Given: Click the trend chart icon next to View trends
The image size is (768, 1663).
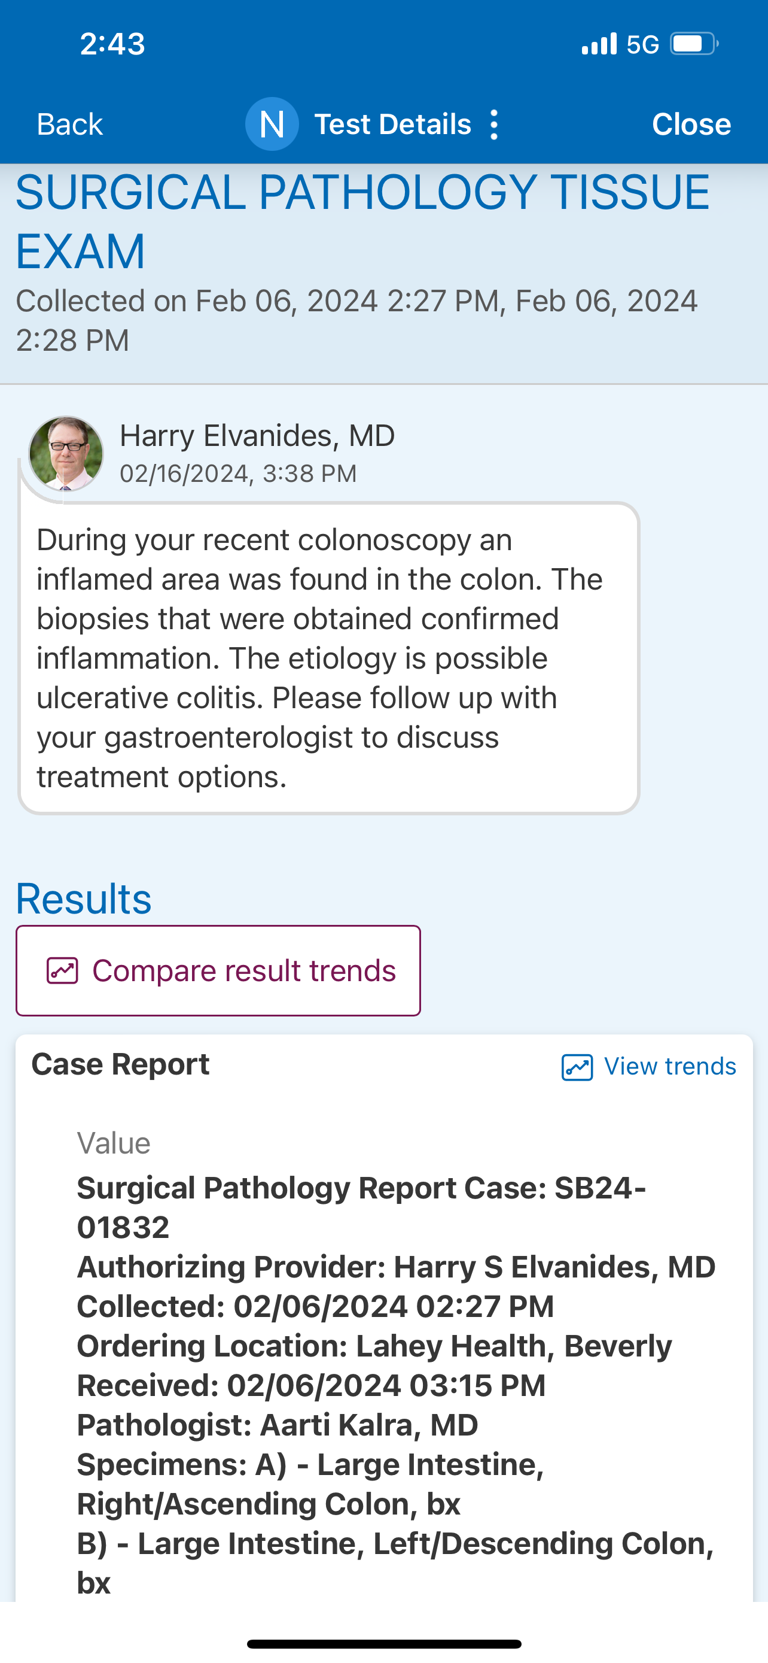Looking at the screenshot, I should coord(577,1067).
